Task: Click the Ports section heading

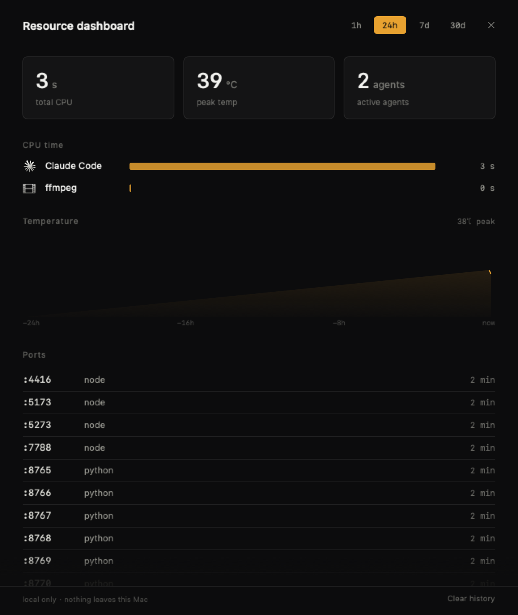Action: 34,355
